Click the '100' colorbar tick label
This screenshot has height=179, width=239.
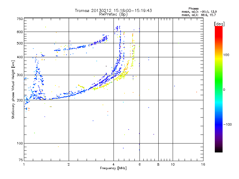point(226,55)
